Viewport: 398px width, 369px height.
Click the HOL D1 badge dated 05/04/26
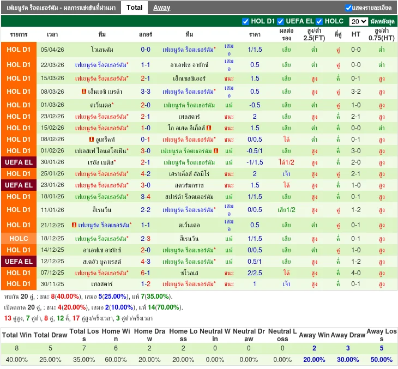pos(19,50)
